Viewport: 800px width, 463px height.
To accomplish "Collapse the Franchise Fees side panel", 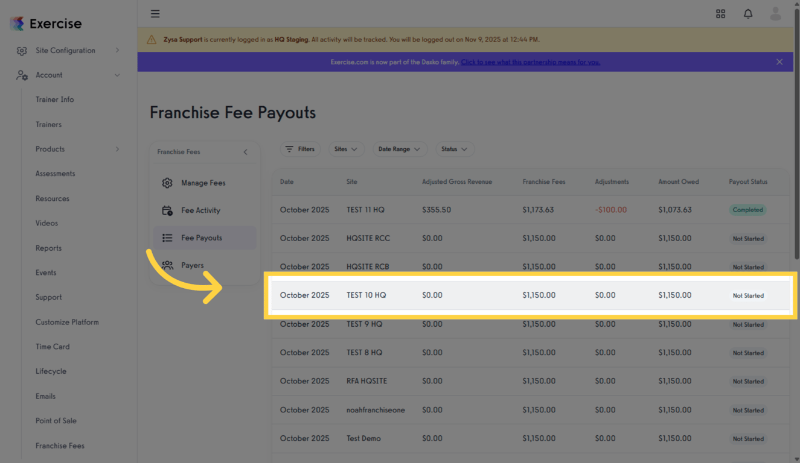I will [x=245, y=152].
